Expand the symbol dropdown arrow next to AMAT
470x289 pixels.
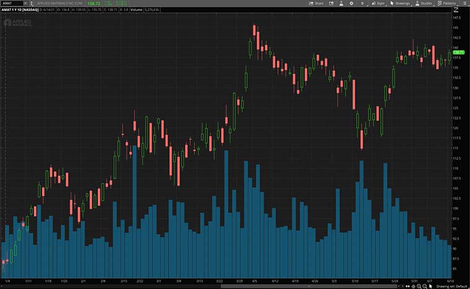[25, 3]
